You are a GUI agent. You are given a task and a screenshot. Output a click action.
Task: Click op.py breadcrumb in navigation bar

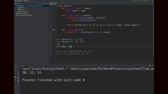27,1
